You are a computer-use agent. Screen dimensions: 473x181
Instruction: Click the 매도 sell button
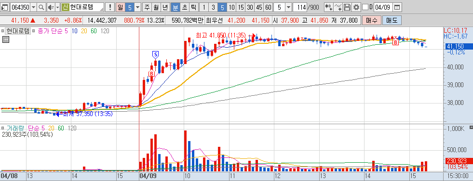392,21
